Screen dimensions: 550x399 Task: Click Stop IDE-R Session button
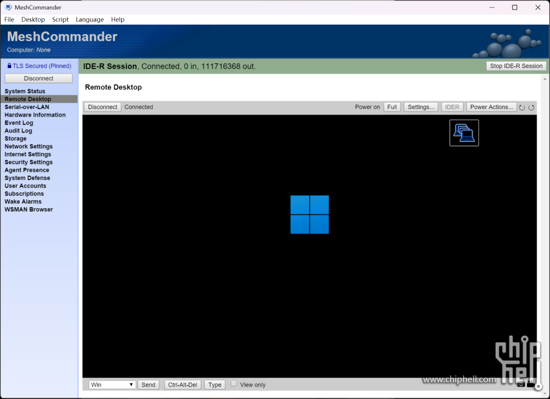(x=516, y=66)
